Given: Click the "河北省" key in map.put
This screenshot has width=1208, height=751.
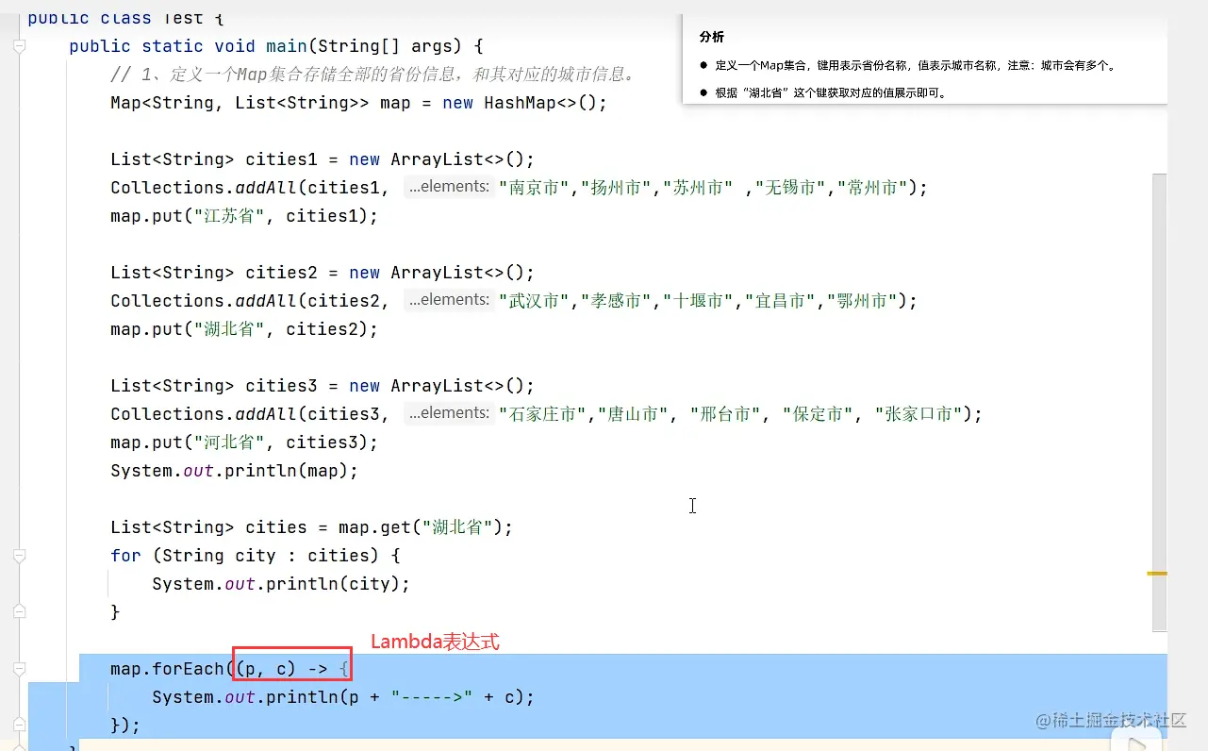Looking at the screenshot, I should pyautogui.click(x=230, y=442).
